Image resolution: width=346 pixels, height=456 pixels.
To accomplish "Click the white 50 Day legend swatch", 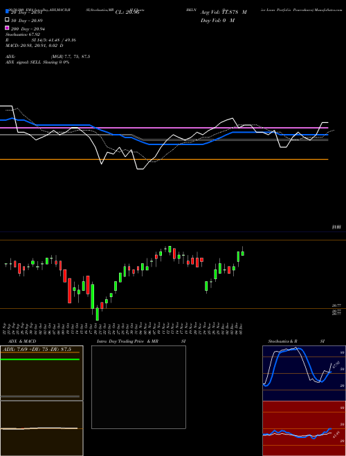I will (7, 20).
